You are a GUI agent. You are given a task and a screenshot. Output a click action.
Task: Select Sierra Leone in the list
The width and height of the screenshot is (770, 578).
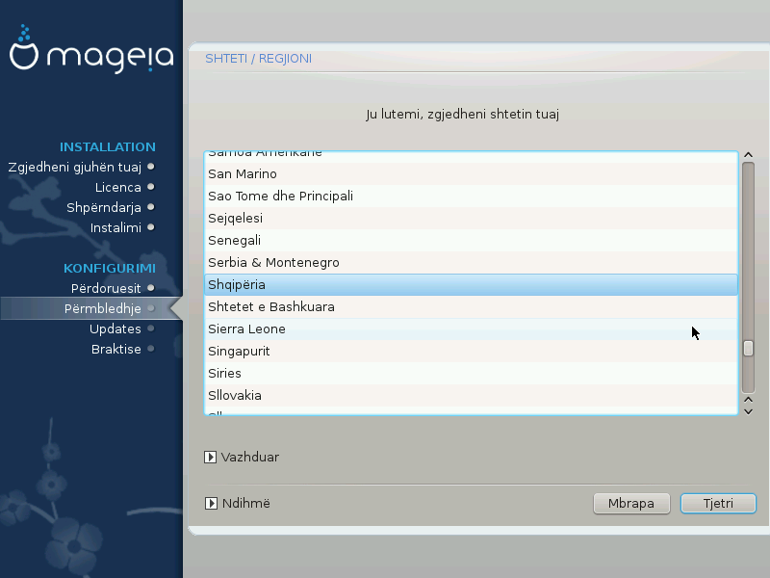(246, 329)
